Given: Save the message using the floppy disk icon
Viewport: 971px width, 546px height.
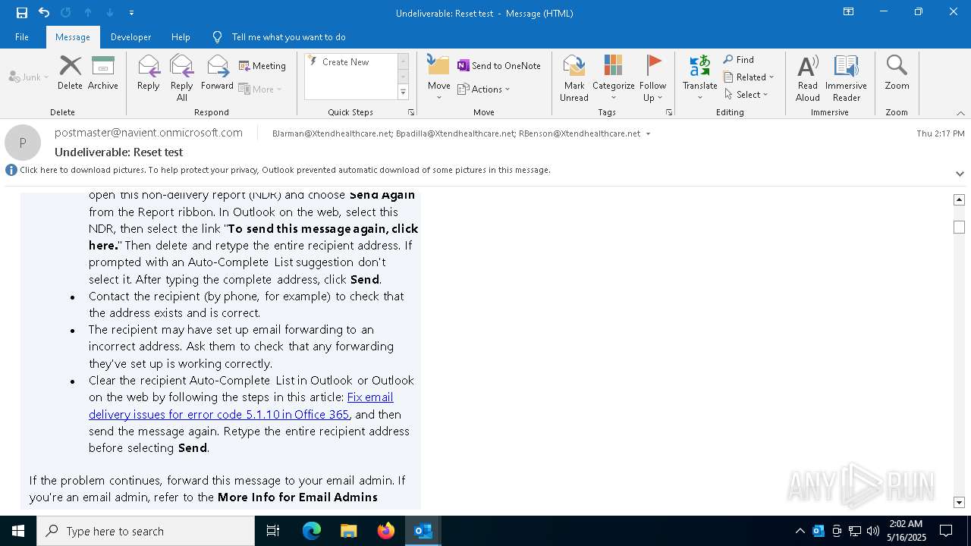Looking at the screenshot, I should (22, 13).
